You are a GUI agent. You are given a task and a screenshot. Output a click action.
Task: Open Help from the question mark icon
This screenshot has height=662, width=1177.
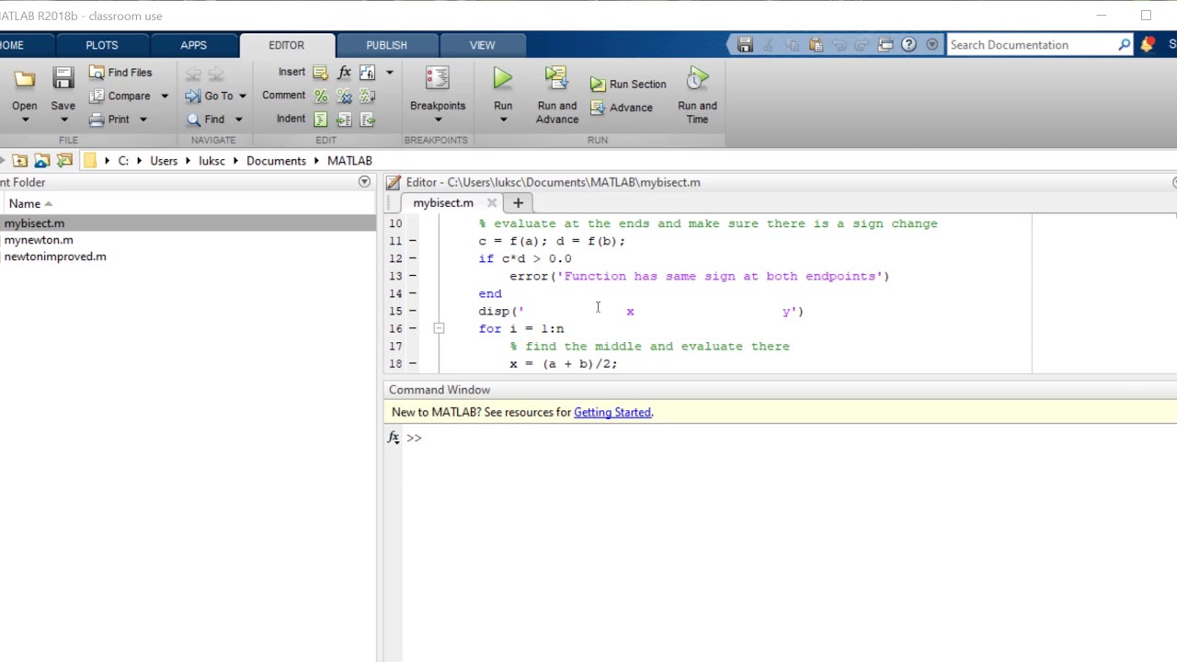pos(908,45)
